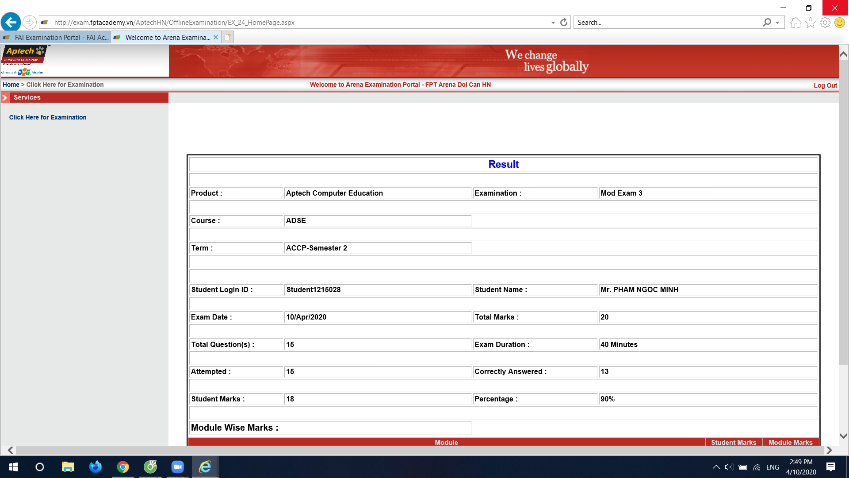The width and height of the screenshot is (849, 478).
Task: Click the Log Out link
Action: 825,85
